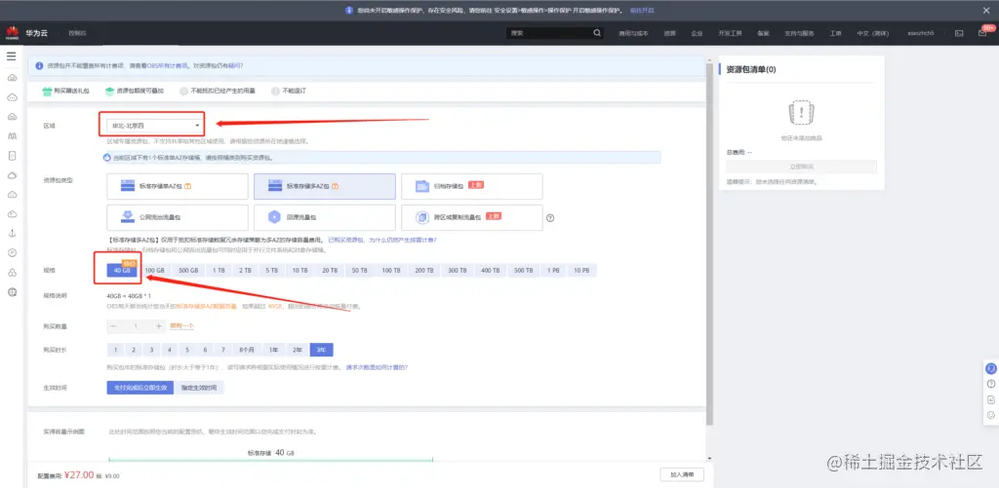Open the 中文(简体) language menu
The width and height of the screenshot is (999, 488).
tap(872, 33)
